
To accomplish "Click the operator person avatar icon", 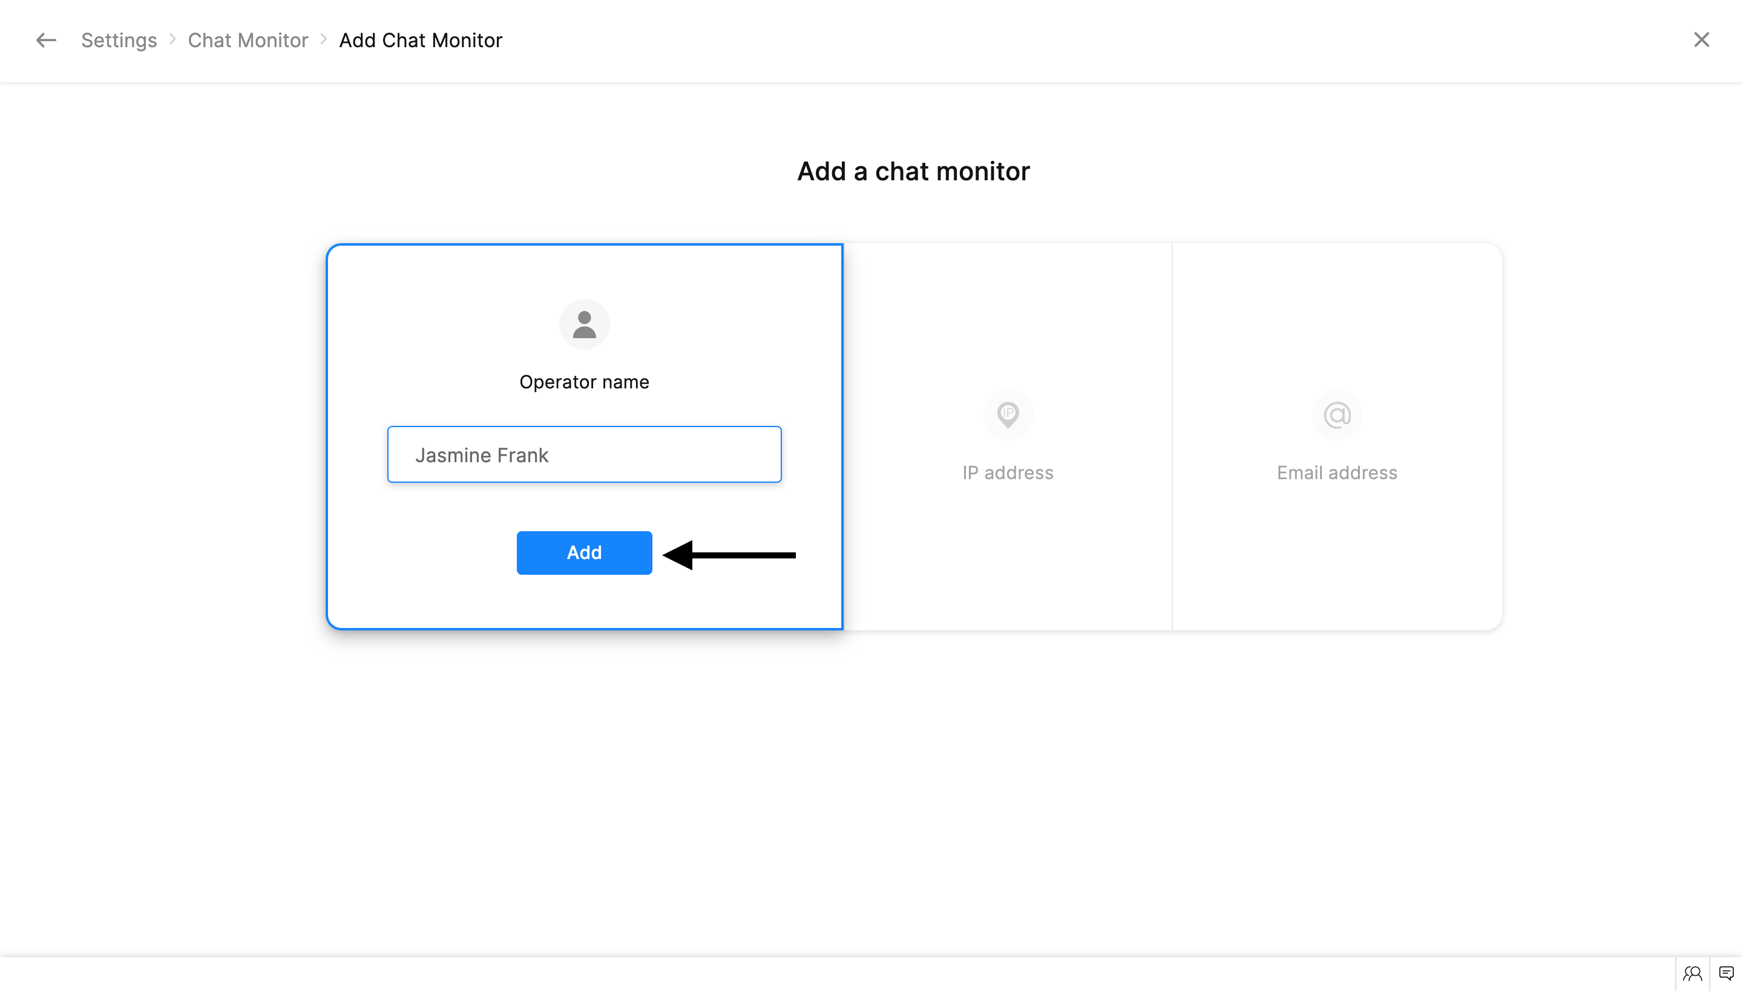I will tap(584, 325).
